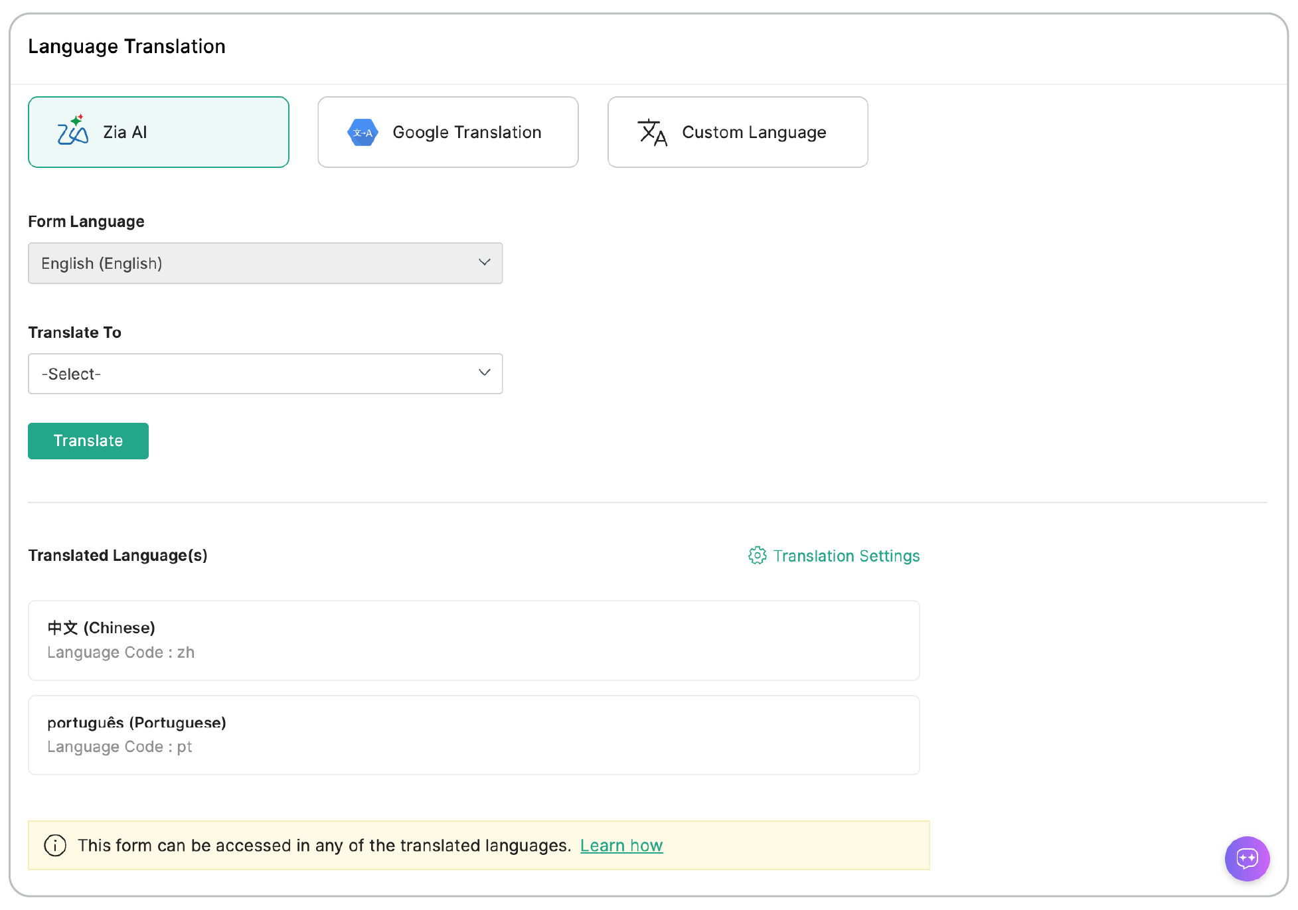1298x910 pixels.
Task: Click the text Language Code : pt
Action: (120, 747)
